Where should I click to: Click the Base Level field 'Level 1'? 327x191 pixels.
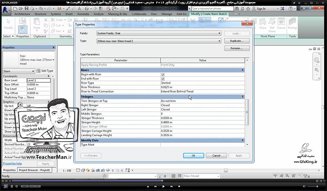point(38,80)
